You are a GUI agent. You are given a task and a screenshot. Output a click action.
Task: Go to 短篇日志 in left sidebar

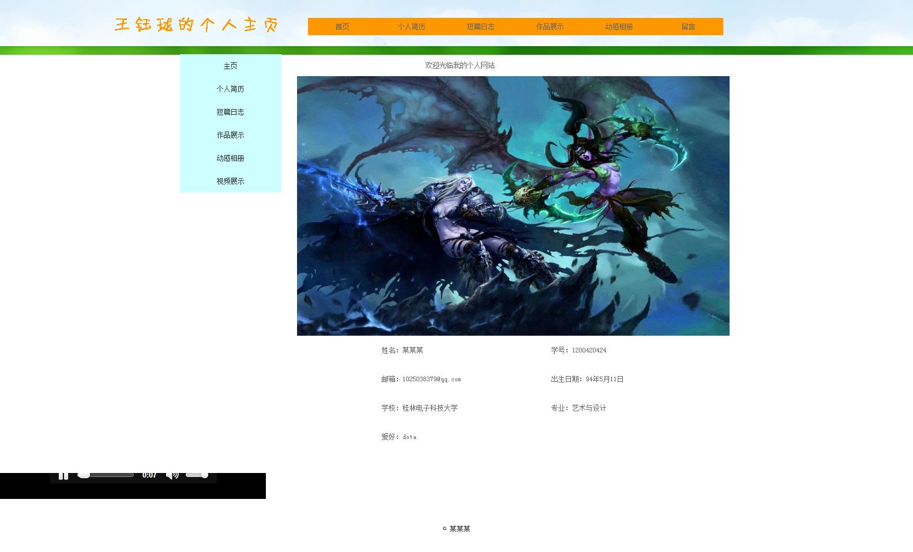(230, 112)
